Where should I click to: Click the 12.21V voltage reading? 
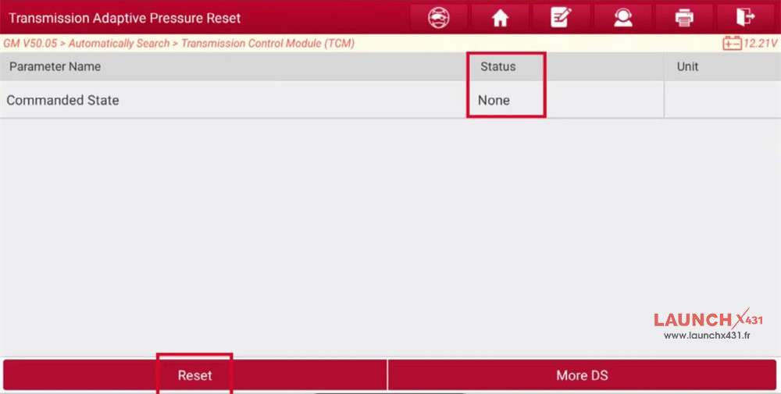coord(761,43)
